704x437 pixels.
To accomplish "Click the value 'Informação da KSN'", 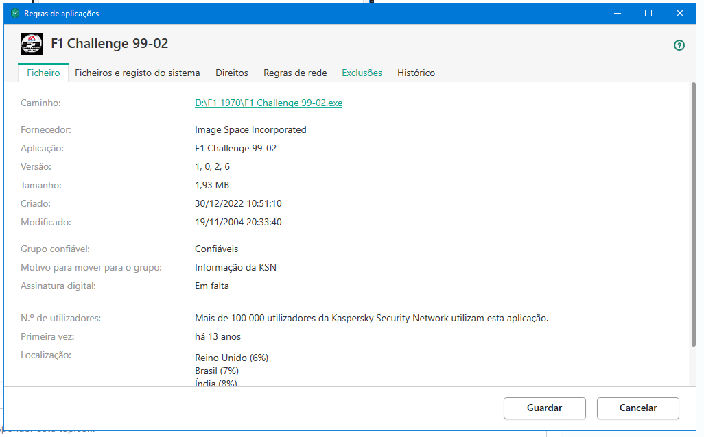I will tap(235, 268).
